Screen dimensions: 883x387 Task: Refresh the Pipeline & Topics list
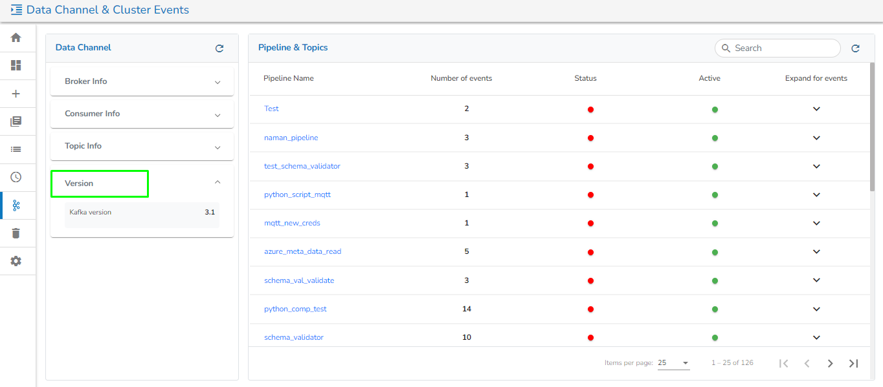tap(855, 48)
